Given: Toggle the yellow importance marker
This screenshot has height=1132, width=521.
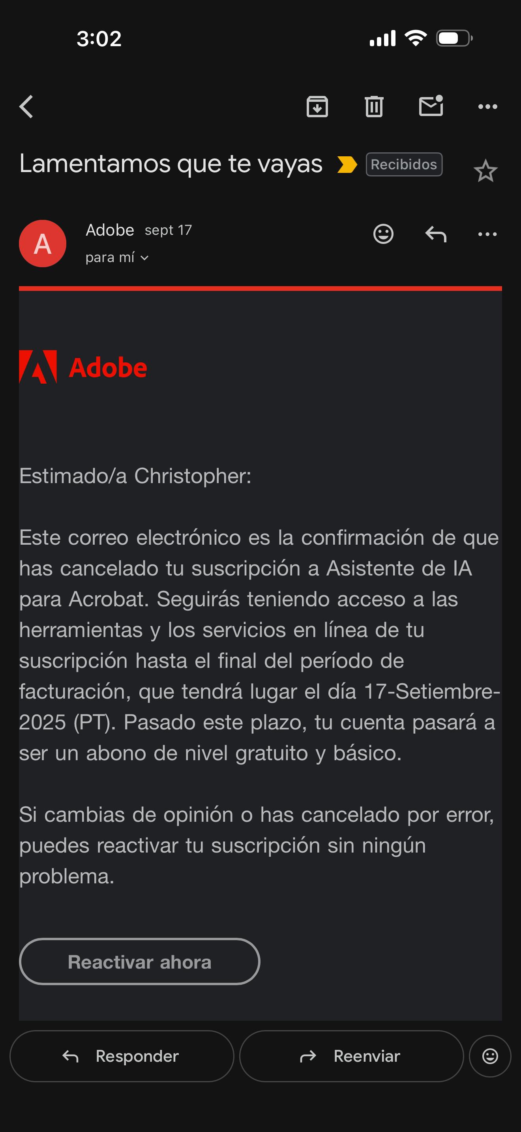Looking at the screenshot, I should pyautogui.click(x=347, y=165).
